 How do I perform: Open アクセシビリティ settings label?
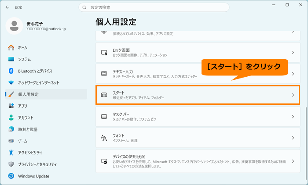(30, 153)
